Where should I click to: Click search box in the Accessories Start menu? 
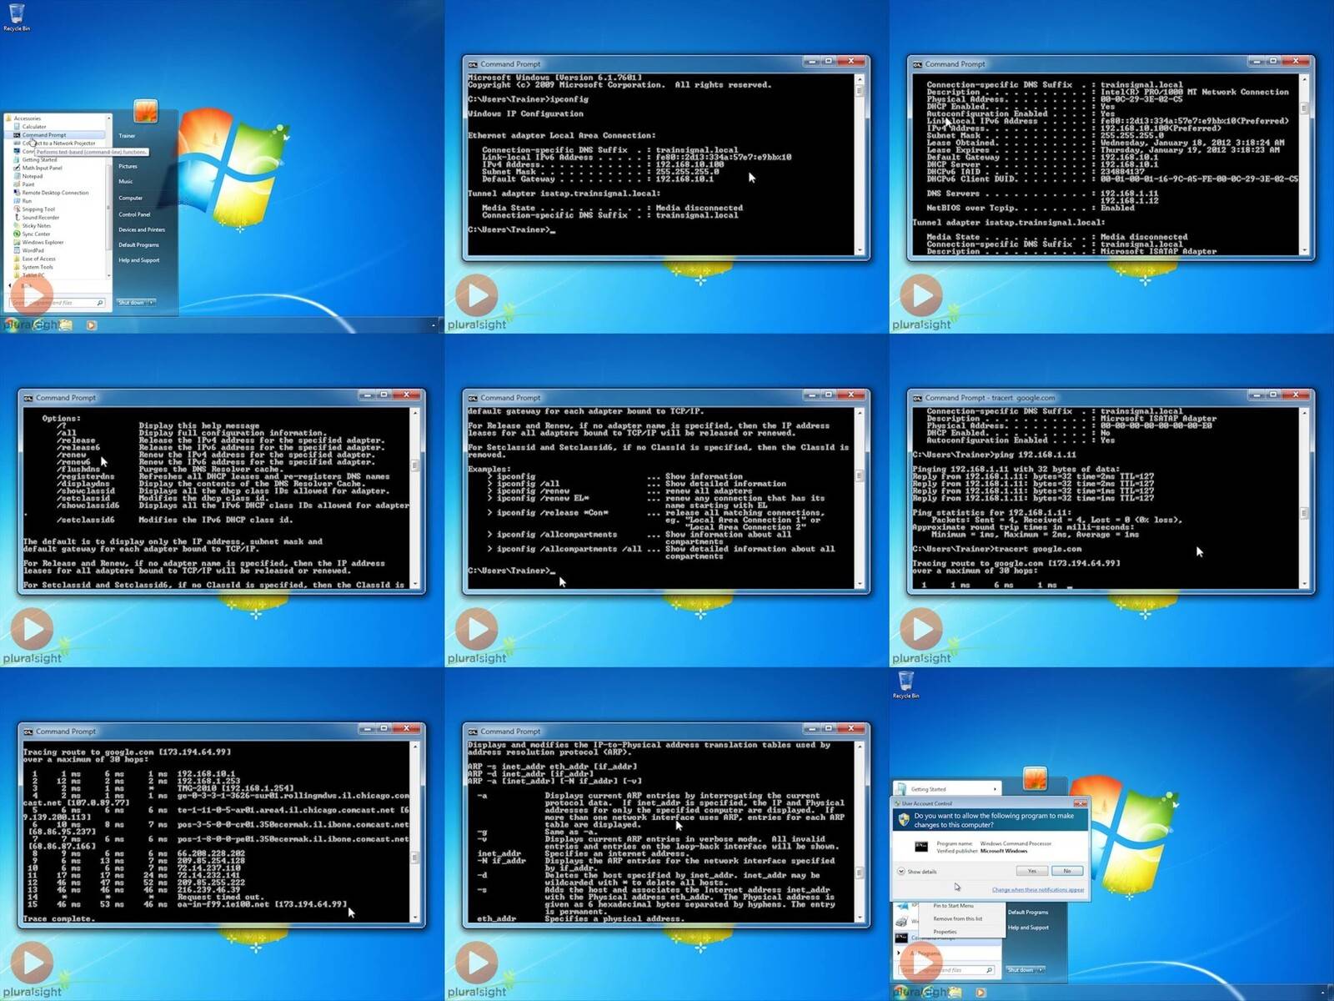click(x=57, y=303)
